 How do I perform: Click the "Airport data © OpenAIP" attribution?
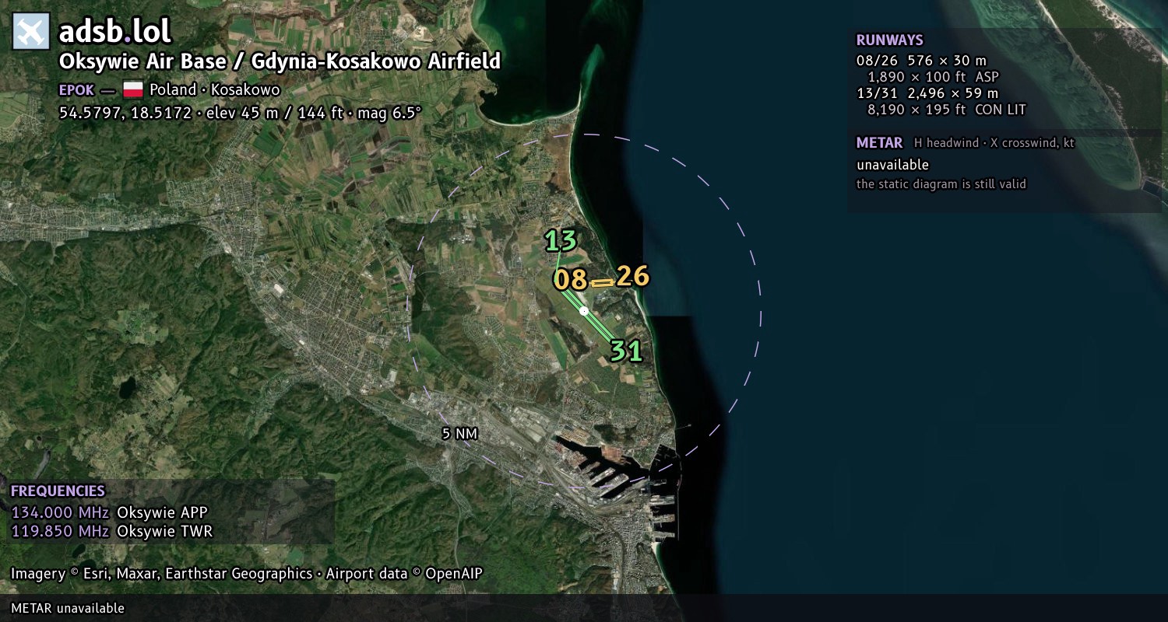[x=404, y=574]
